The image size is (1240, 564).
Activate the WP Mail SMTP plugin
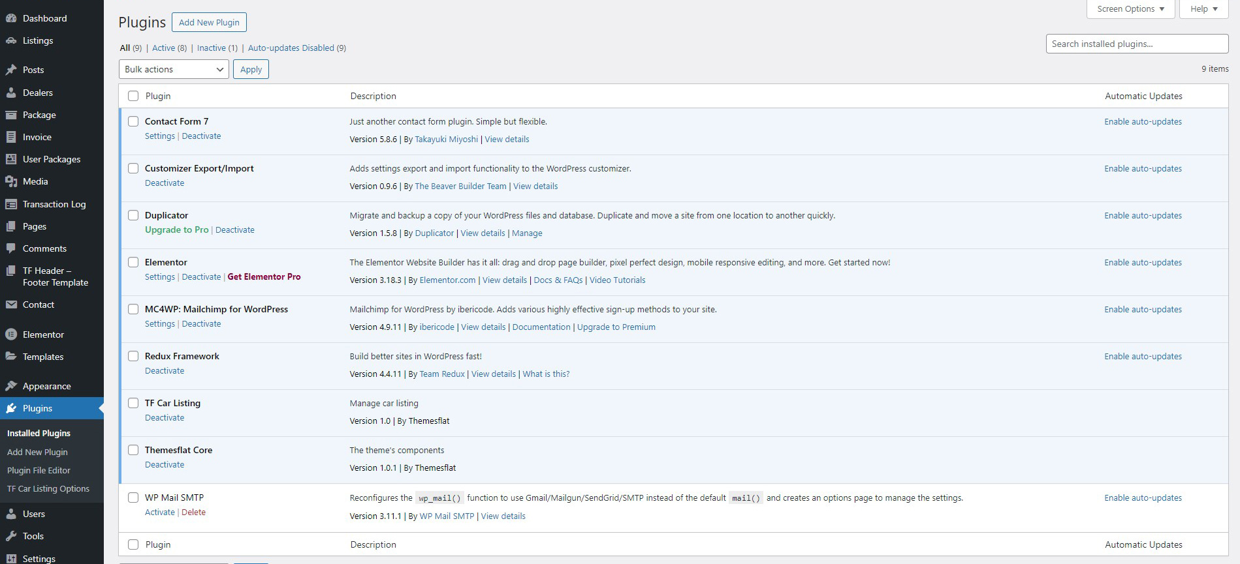coord(160,512)
